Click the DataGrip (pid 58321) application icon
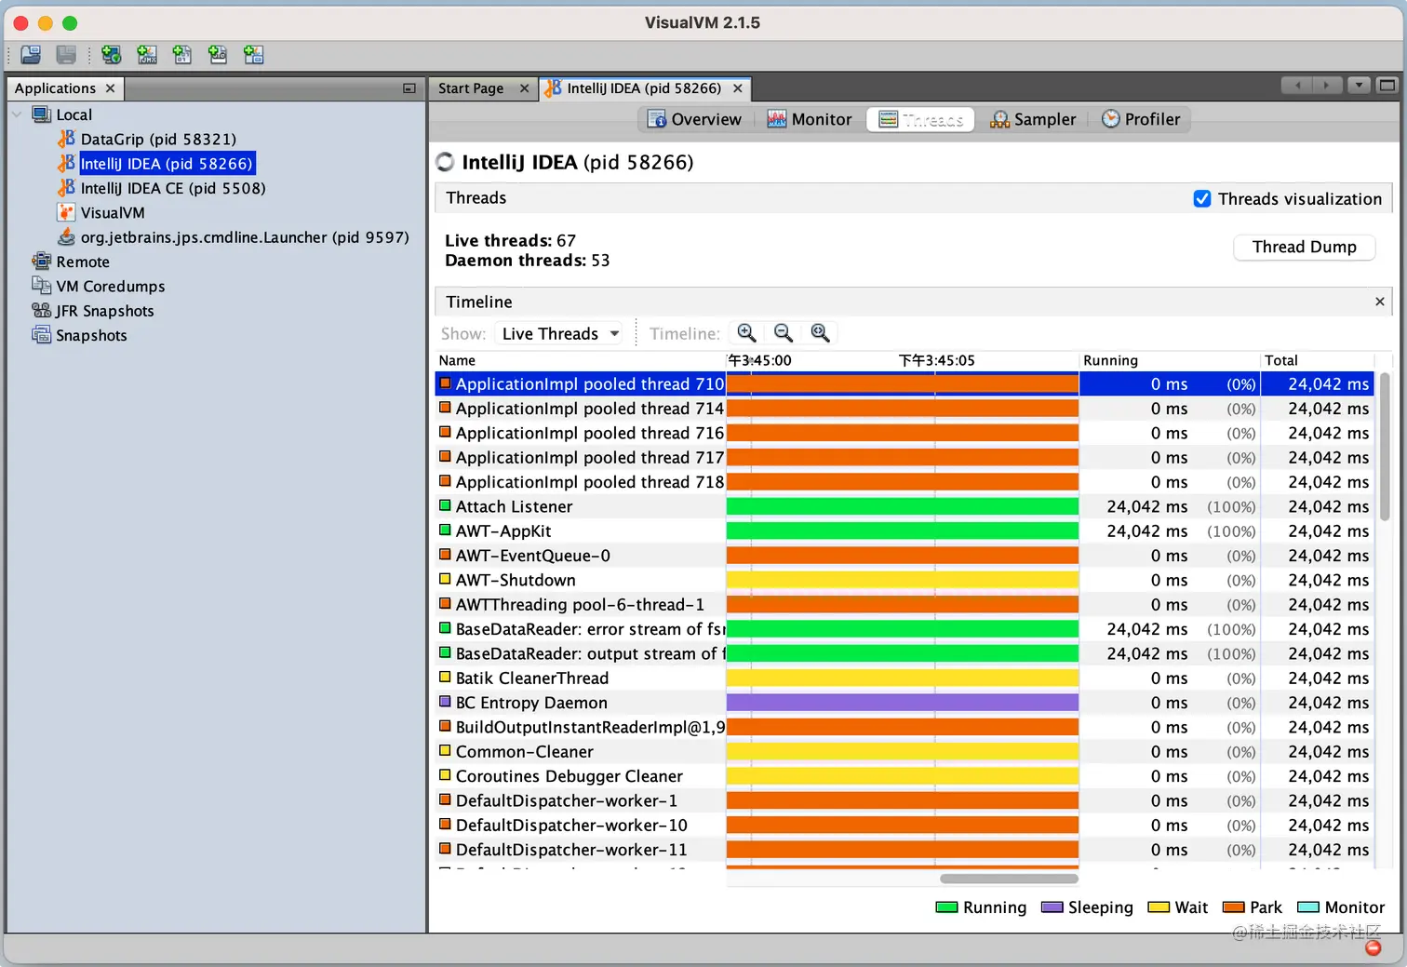The image size is (1407, 967). click(x=66, y=139)
